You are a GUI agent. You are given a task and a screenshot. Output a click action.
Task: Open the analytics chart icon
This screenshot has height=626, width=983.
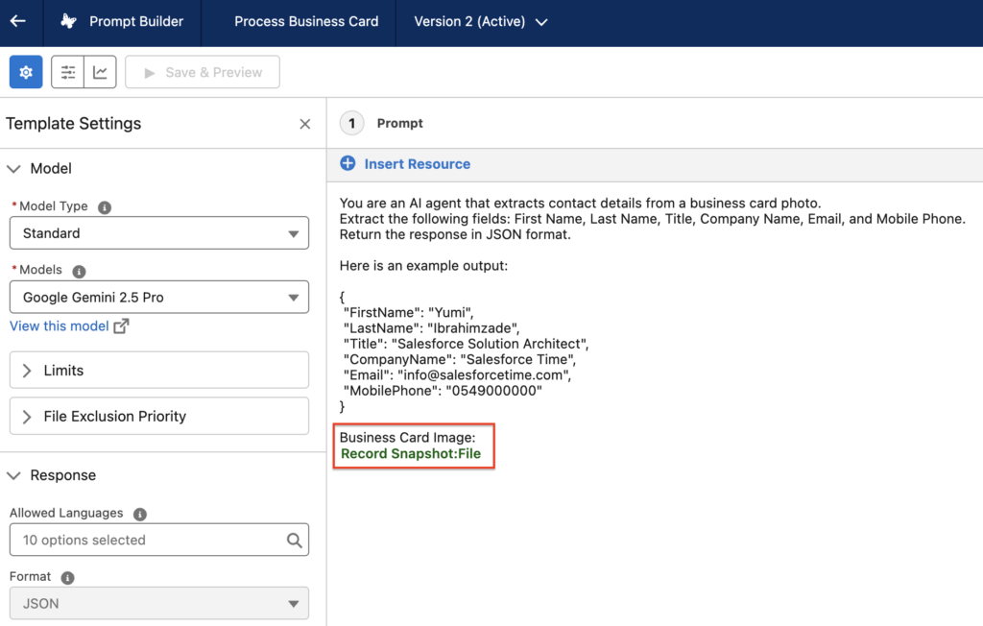(99, 72)
